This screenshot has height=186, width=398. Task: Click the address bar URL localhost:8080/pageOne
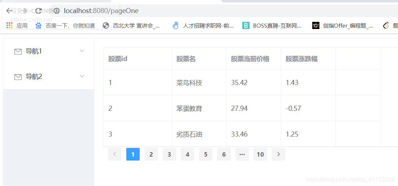pos(101,11)
